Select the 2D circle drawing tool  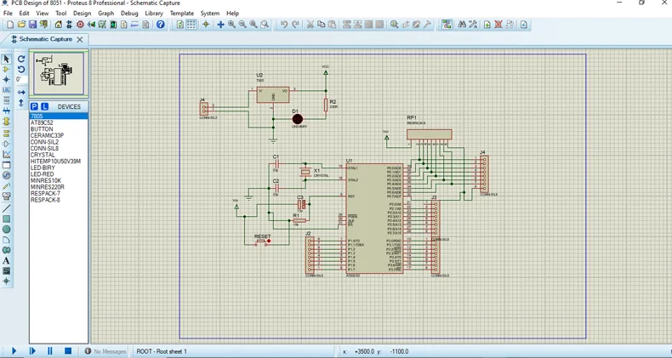click(x=7, y=230)
